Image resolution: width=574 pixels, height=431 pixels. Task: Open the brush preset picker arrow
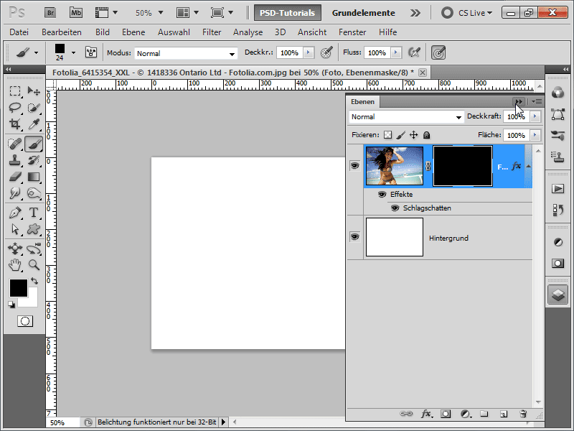[x=73, y=52]
